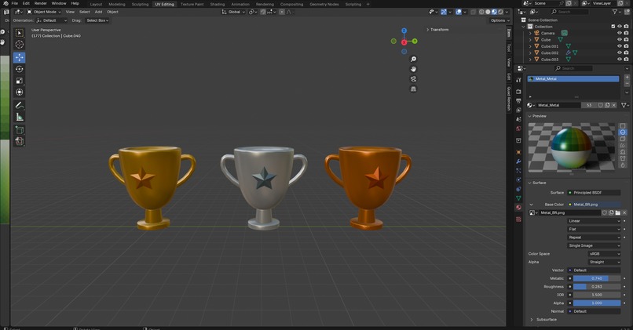Open the Output properties tab icon
The height and width of the screenshot is (330, 633).
[x=519, y=101]
